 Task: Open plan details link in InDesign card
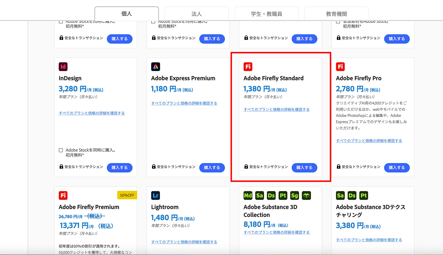(x=92, y=113)
